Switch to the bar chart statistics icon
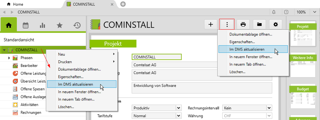The width and height of the screenshot is (320, 120). pyautogui.click(x=43, y=25)
